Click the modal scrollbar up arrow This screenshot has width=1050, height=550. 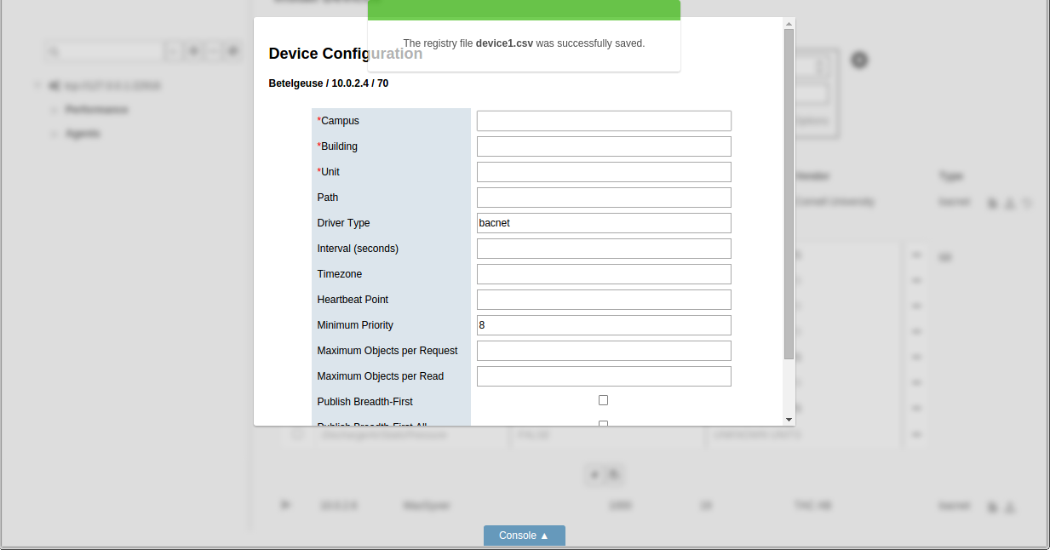(789, 24)
